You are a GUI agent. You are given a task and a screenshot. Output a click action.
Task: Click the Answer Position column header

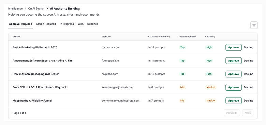click(187, 36)
